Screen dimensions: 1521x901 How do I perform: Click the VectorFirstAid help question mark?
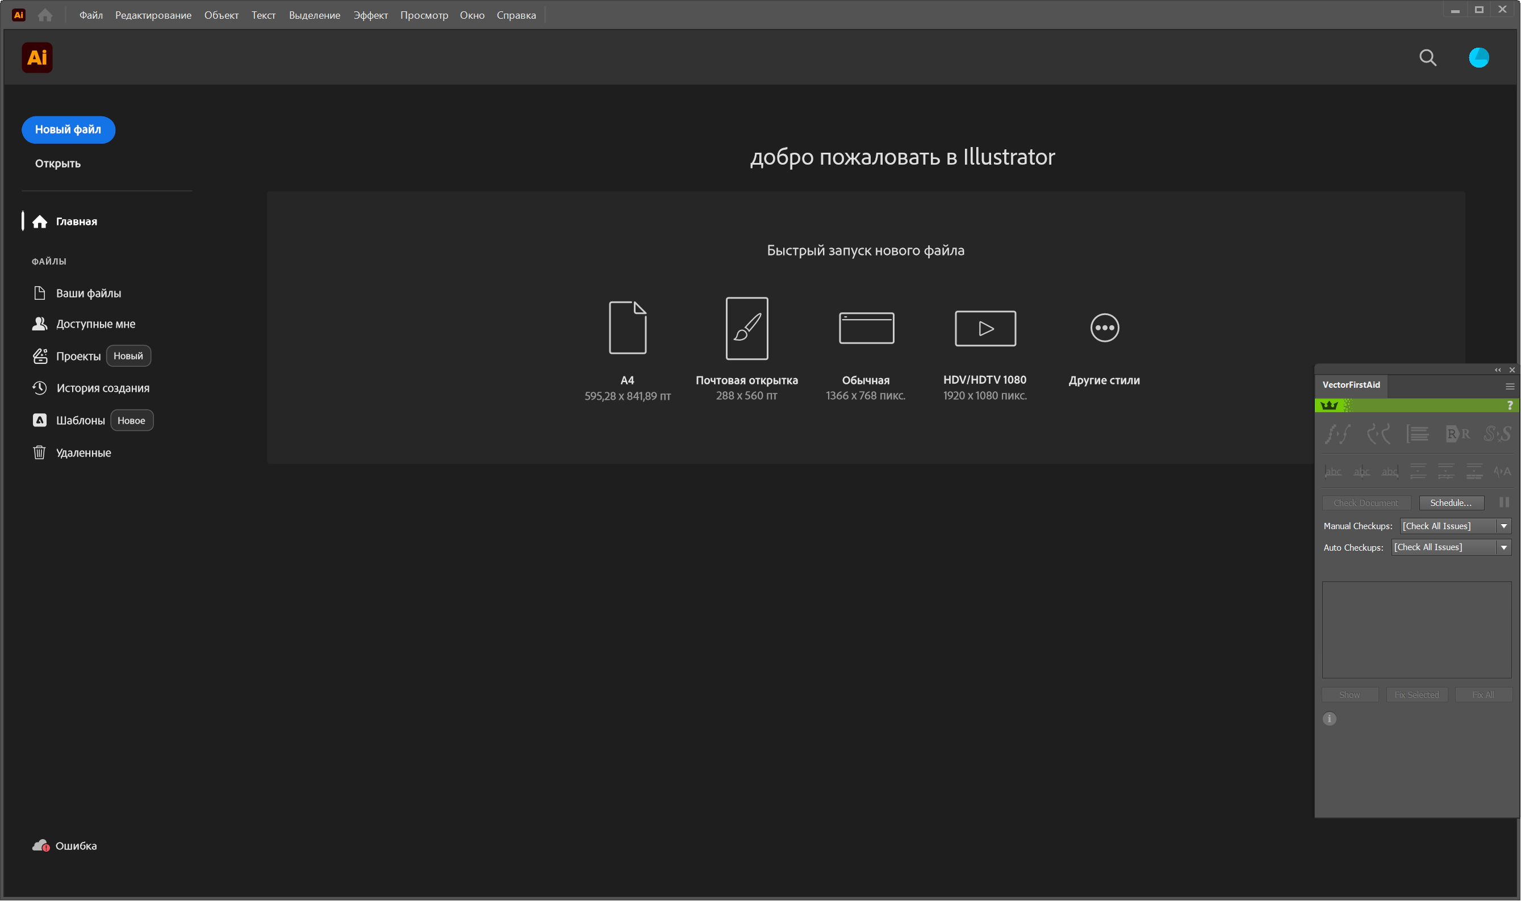(1510, 405)
